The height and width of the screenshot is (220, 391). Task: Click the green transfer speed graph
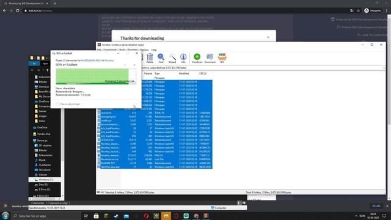click(96, 76)
